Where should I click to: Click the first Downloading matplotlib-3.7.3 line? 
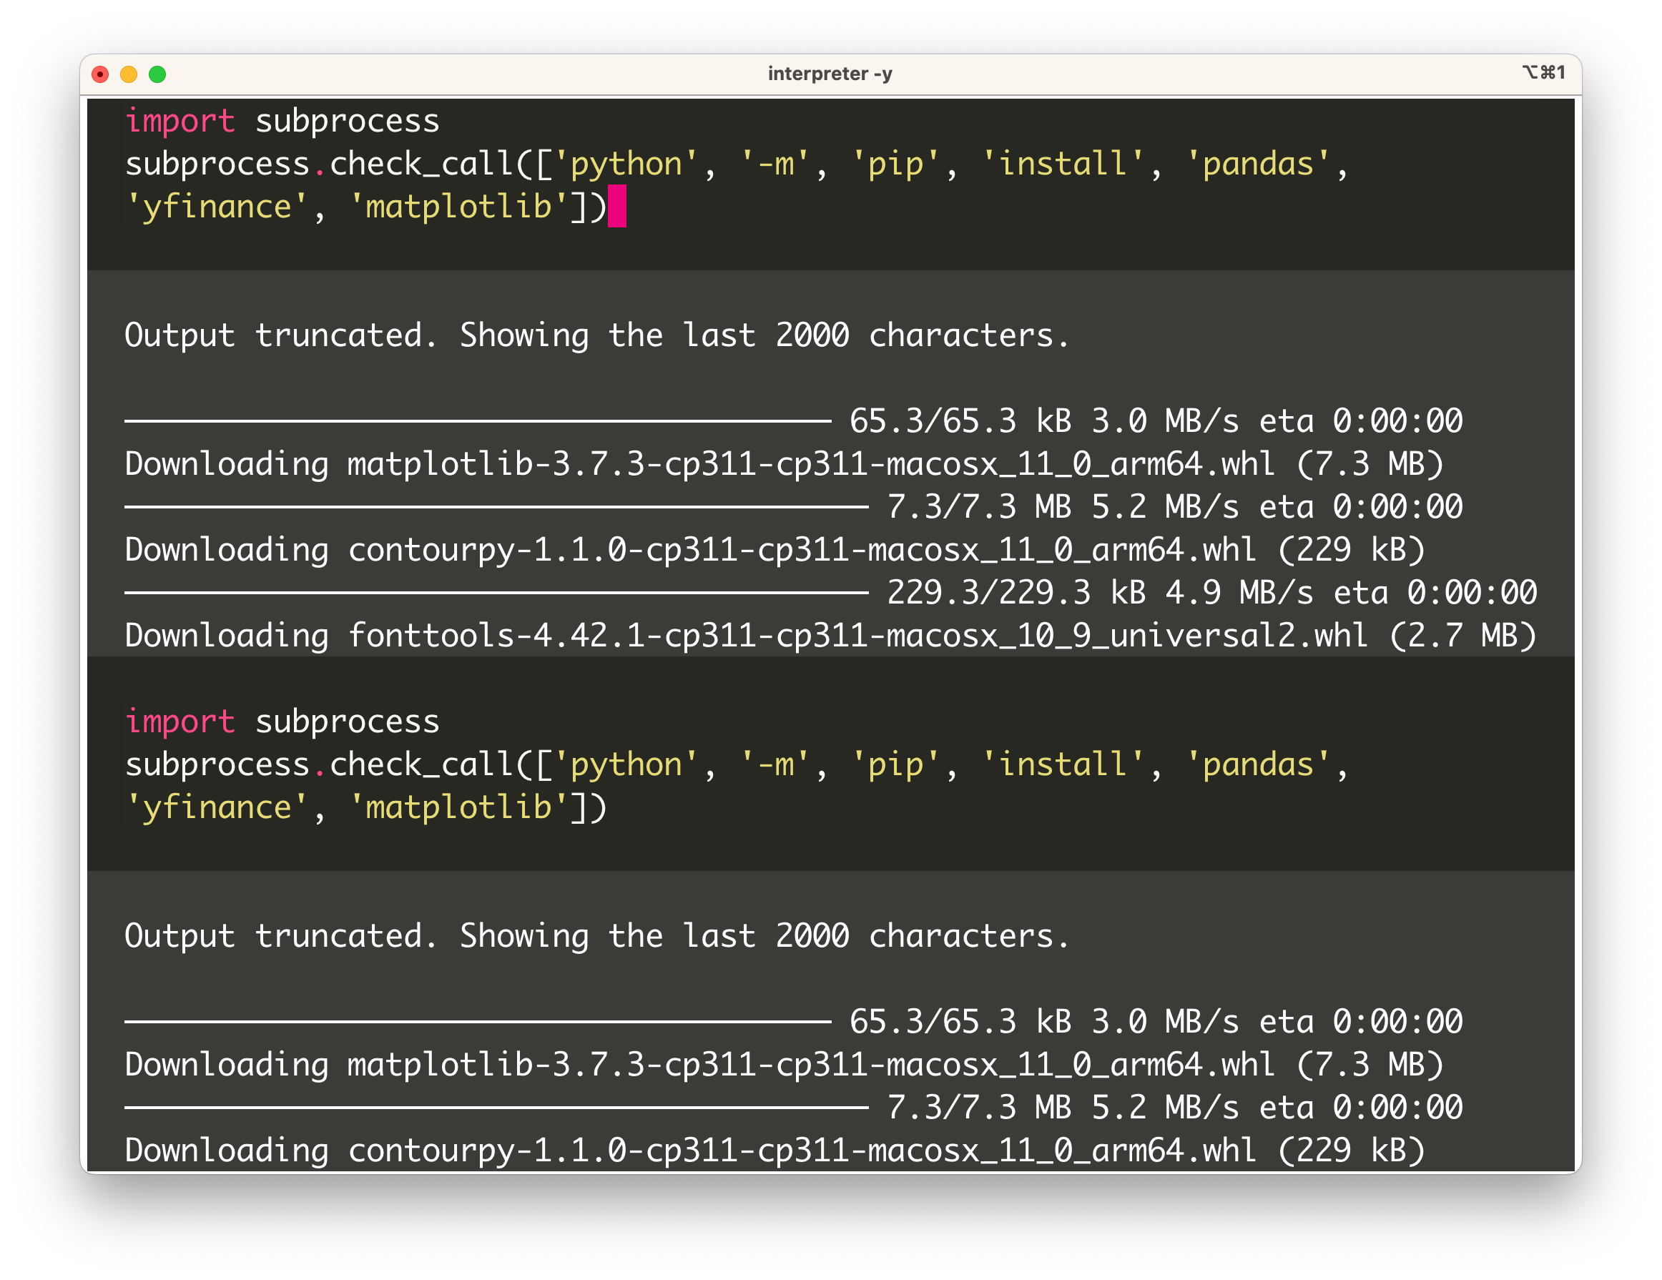point(784,464)
